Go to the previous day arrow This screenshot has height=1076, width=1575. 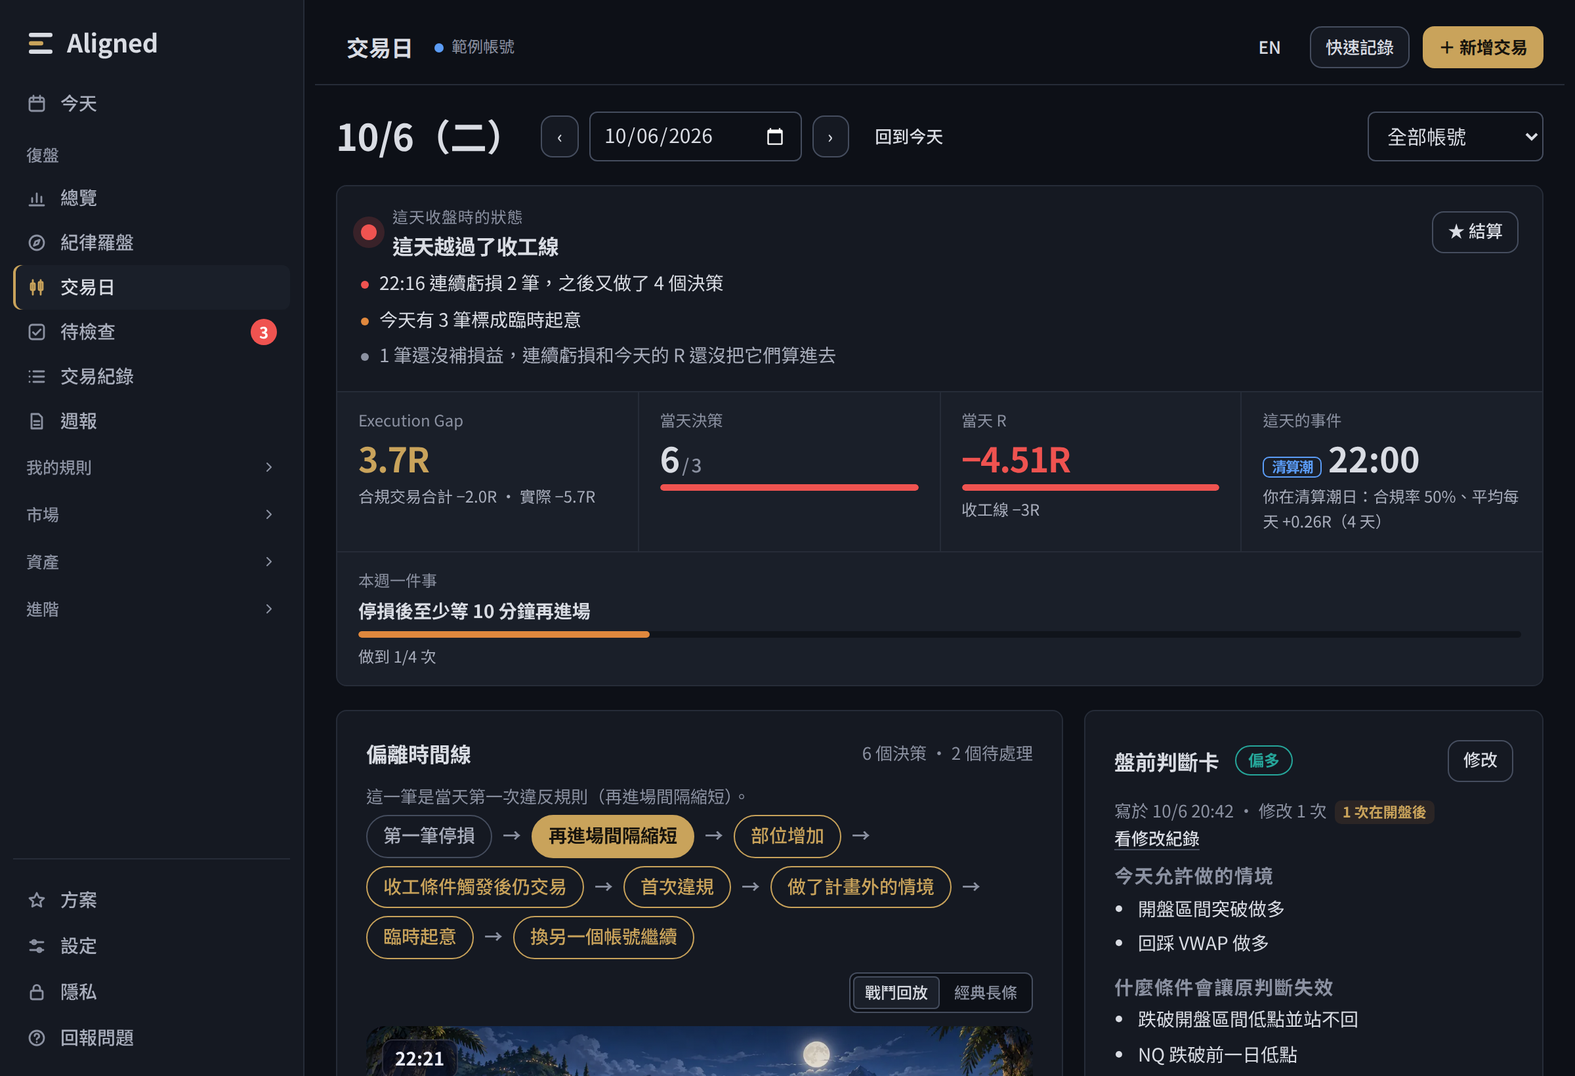coord(560,137)
